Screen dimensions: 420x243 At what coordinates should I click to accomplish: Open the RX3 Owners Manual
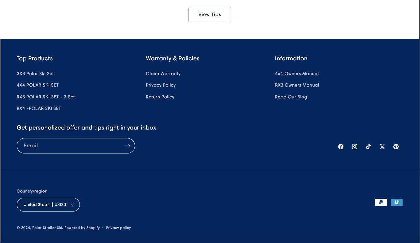click(297, 85)
